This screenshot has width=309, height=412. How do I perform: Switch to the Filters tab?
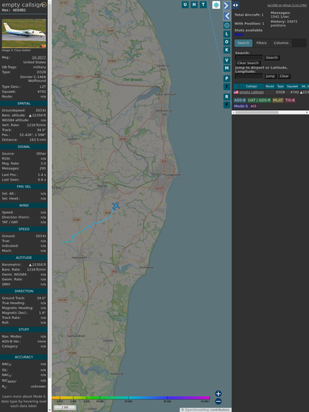(261, 43)
